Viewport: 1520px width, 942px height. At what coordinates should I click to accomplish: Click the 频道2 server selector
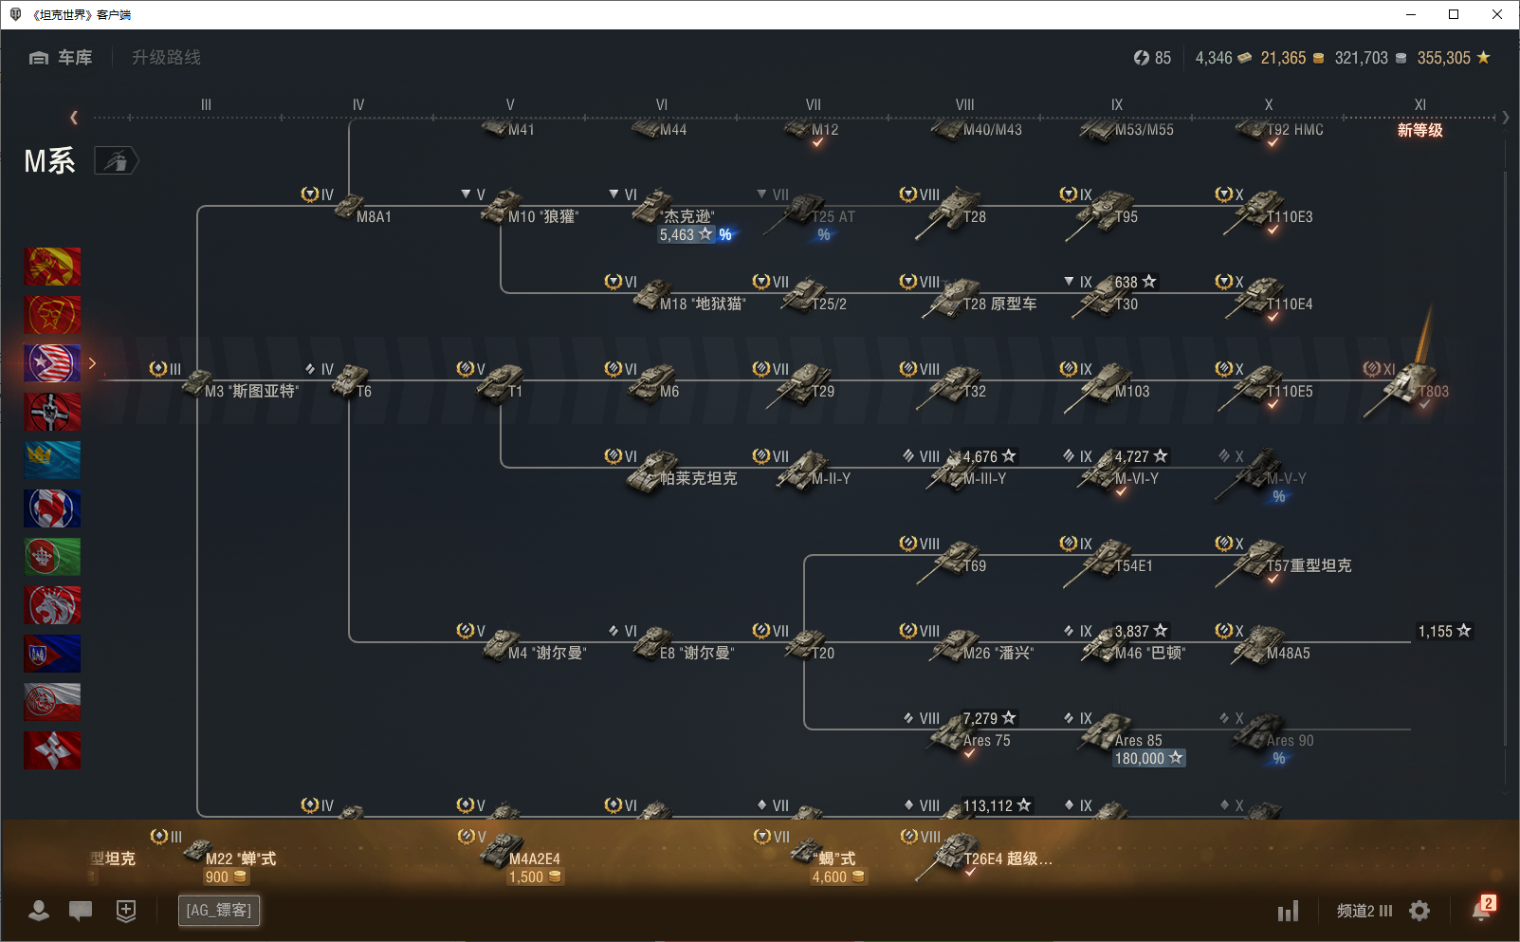tap(1364, 911)
